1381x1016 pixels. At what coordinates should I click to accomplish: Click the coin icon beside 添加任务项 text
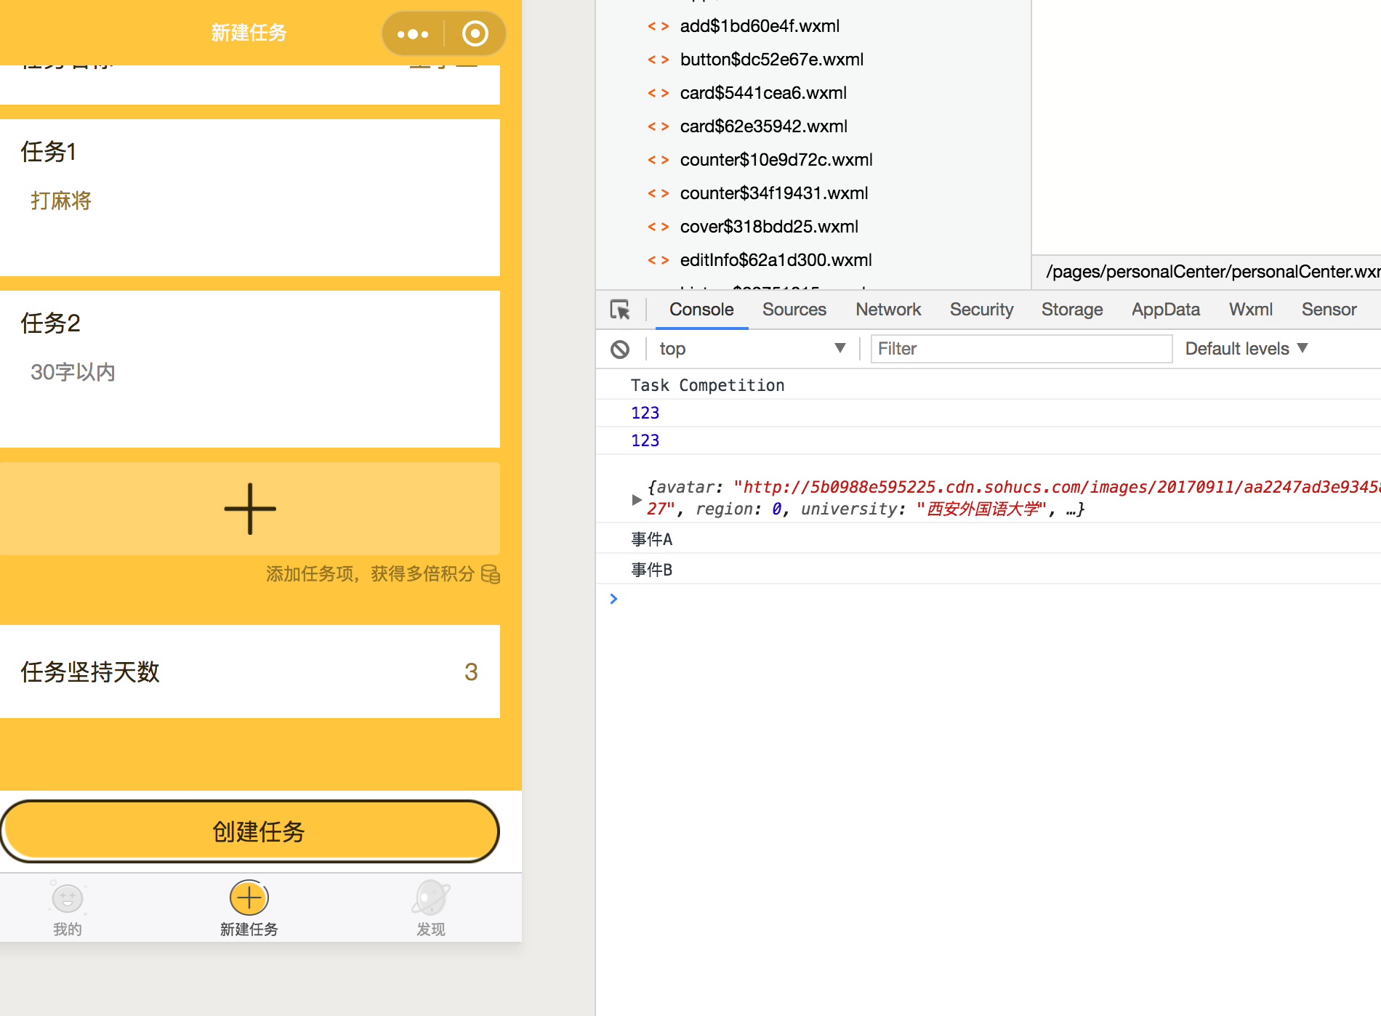tap(491, 574)
